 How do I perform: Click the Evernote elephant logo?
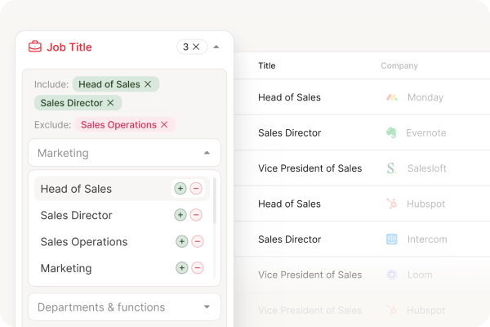point(391,132)
